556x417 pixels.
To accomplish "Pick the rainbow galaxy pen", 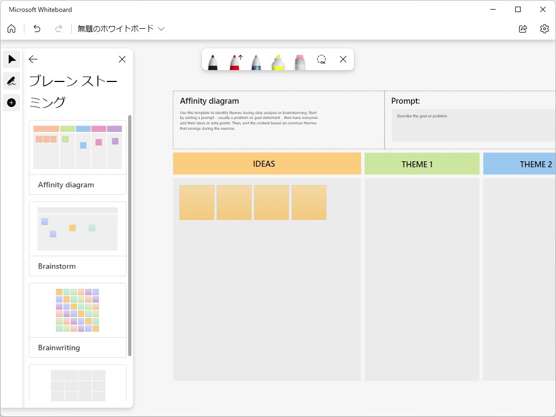I will 256,62.
